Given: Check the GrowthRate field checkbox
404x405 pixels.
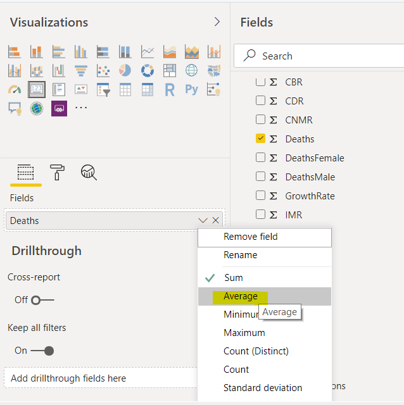Looking at the screenshot, I should point(260,196).
